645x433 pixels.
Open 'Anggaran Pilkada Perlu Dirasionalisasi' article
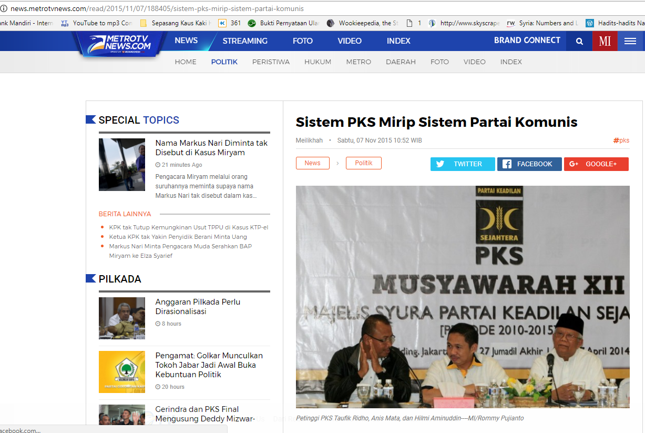pos(198,307)
